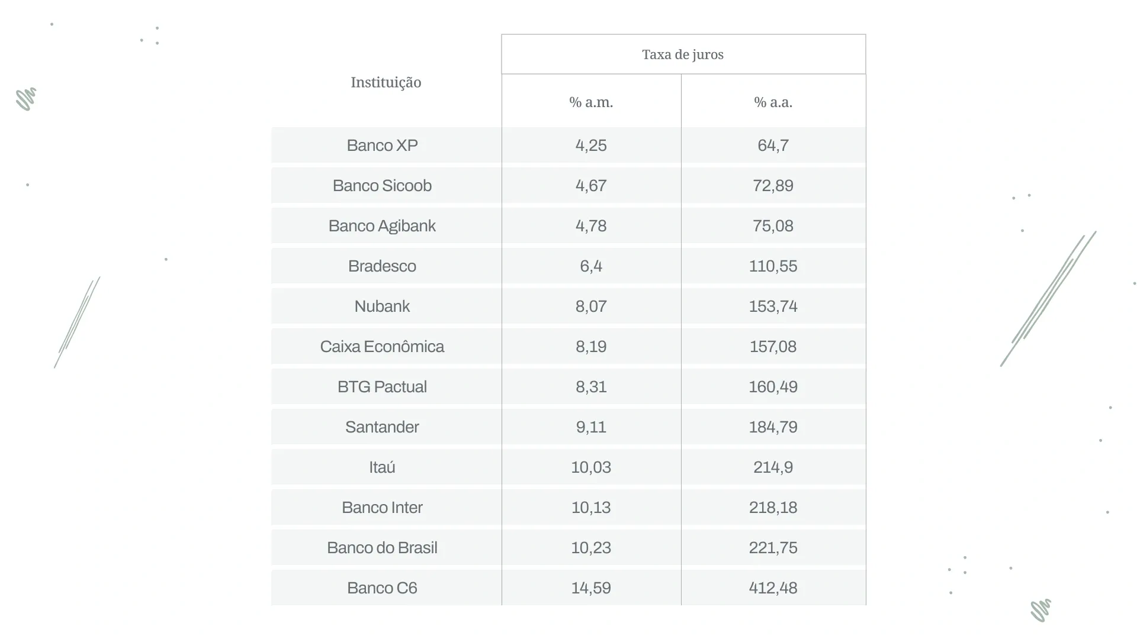Click Bradesco's annual rate 110,55
1137x639 pixels.
point(773,266)
